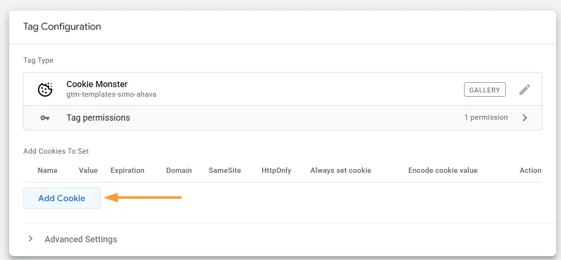Open the Advanced Settings section
Image resolution: width=561 pixels, height=260 pixels.
coord(81,239)
